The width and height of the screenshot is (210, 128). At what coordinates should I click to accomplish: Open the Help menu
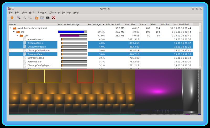pos(76,12)
